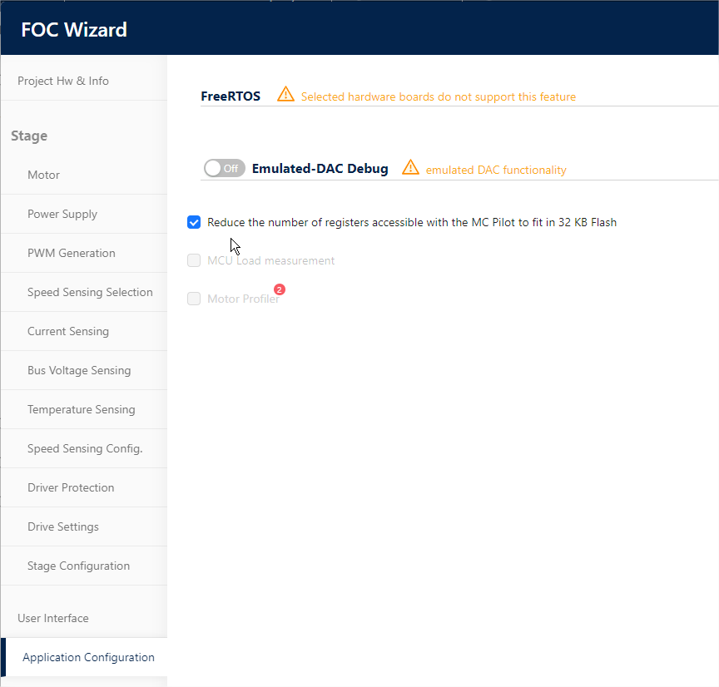The image size is (719, 687).
Task: Check the Motor Profiler checkbox
Action: (194, 299)
